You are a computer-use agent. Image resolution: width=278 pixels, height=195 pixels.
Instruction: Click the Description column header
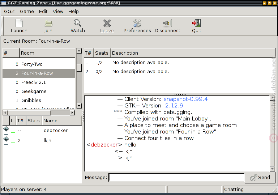click(193, 53)
